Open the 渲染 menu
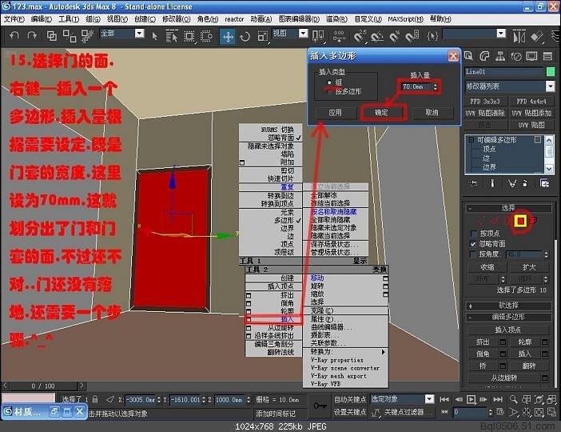This screenshot has width=561, height=432. [x=336, y=19]
